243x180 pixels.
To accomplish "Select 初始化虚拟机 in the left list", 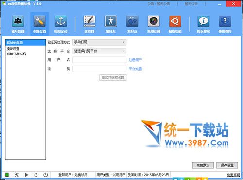I will click(x=16, y=54).
